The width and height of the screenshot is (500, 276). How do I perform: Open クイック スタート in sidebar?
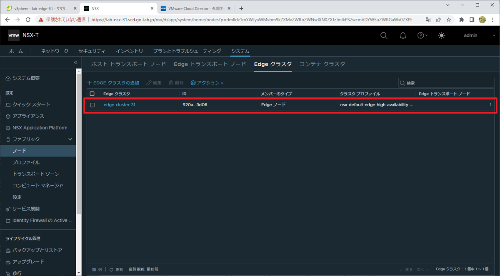(31, 104)
